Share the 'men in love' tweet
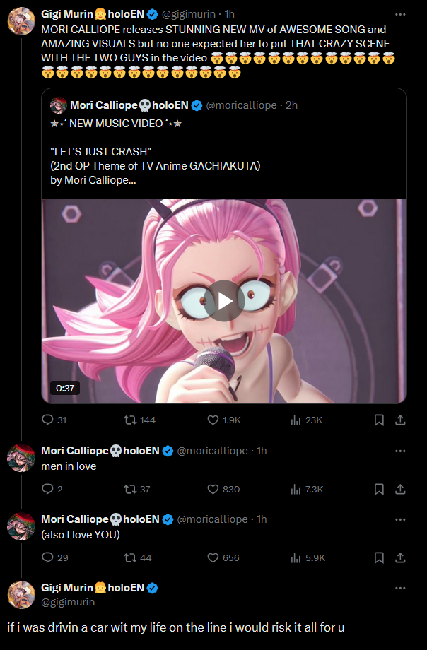This screenshot has height=650, width=427. point(399,489)
